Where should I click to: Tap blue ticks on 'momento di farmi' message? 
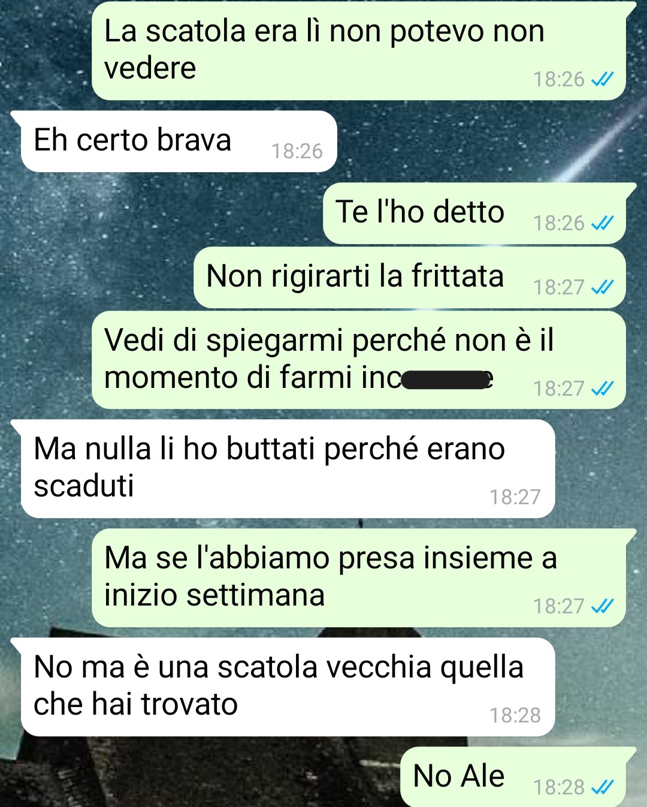(602, 389)
